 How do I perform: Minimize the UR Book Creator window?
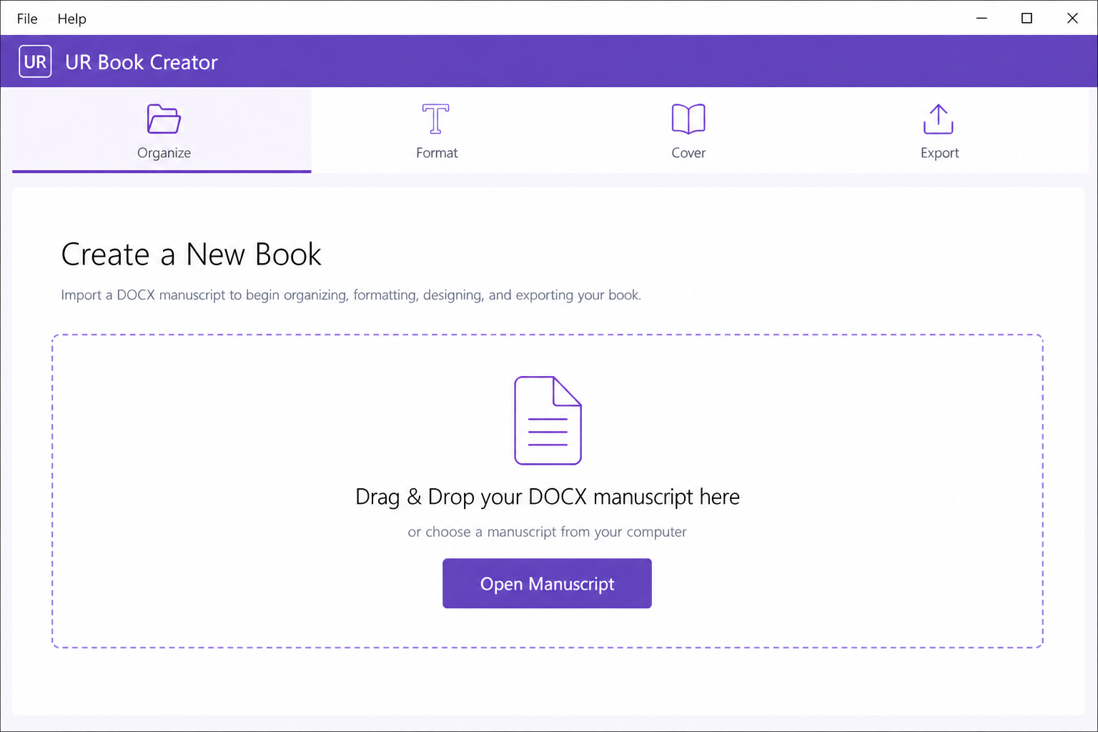tap(981, 18)
